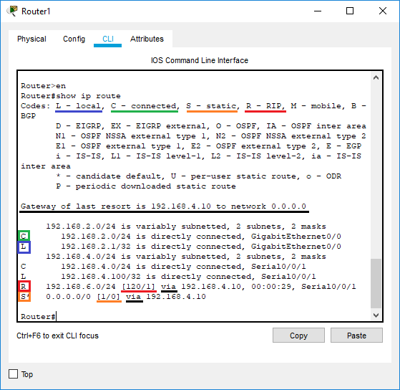Open the Config tab

74,39
